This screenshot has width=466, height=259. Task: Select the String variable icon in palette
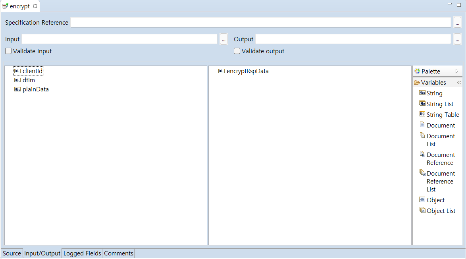coord(422,93)
